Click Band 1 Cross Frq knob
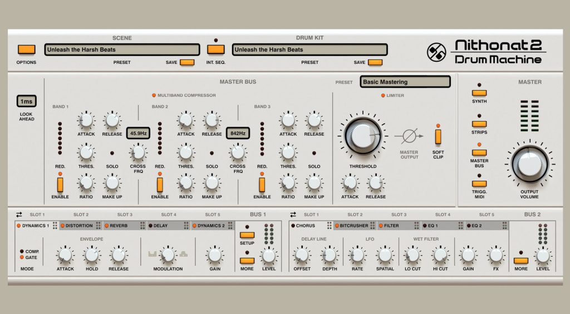570x314 pixels. (138, 153)
